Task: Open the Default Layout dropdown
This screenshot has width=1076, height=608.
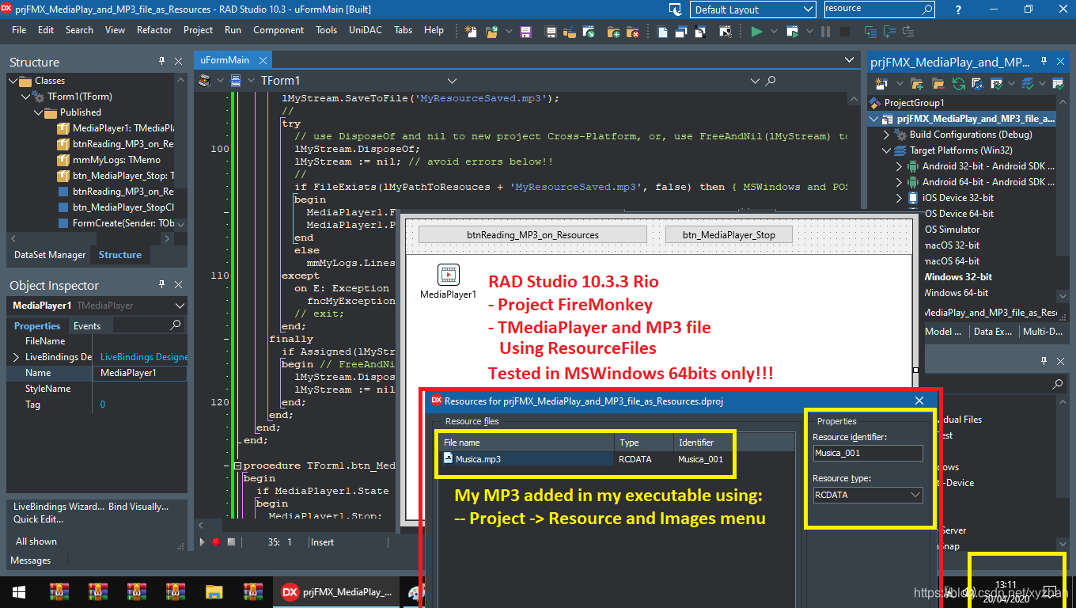Action: coord(808,9)
